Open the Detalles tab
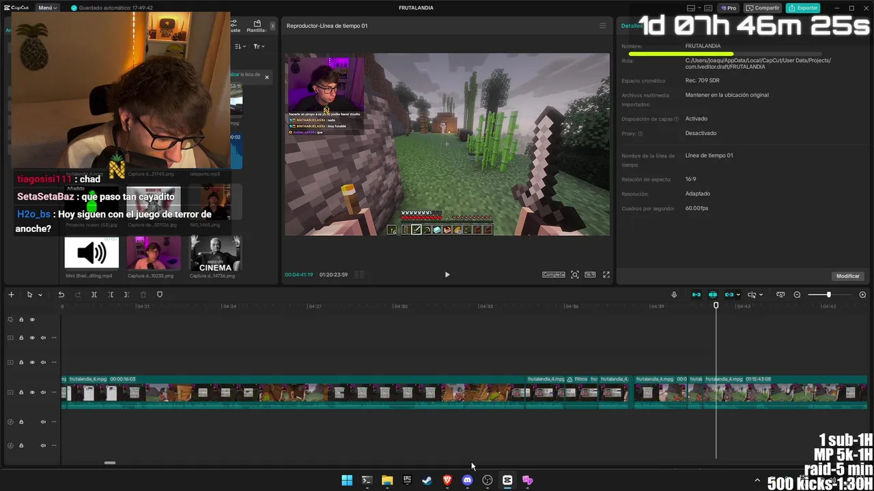This screenshot has height=491, width=874. point(631,26)
